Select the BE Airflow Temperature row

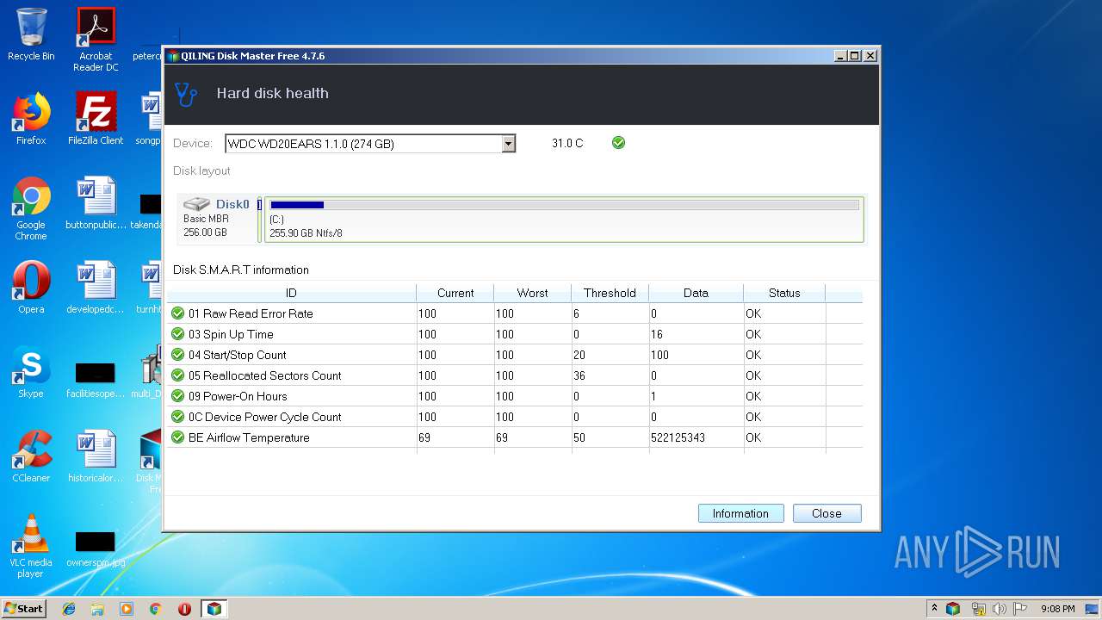coord(514,437)
